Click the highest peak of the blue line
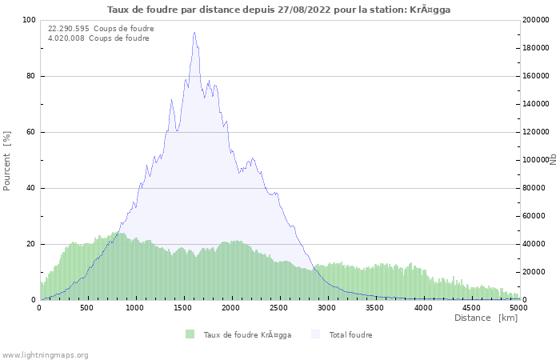560x360 pixels. click(194, 33)
